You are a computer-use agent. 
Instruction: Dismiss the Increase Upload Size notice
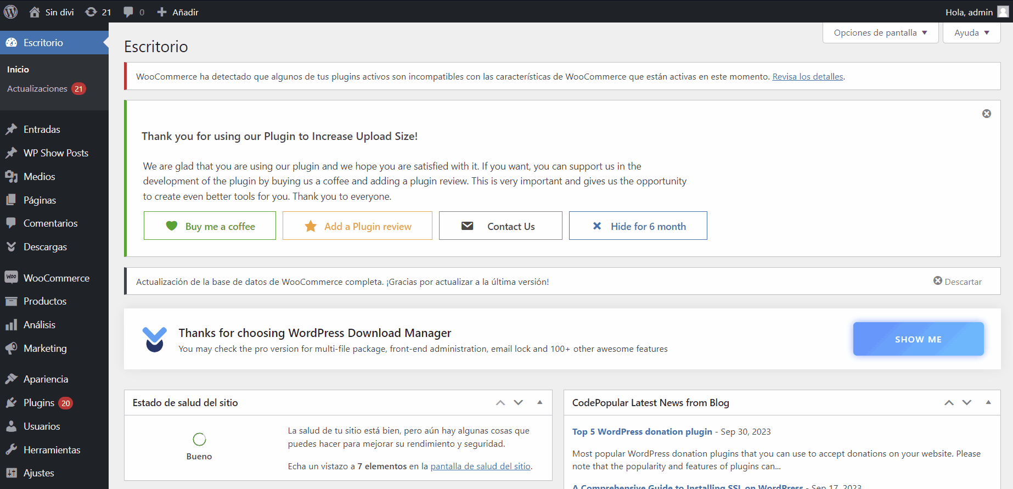click(986, 114)
